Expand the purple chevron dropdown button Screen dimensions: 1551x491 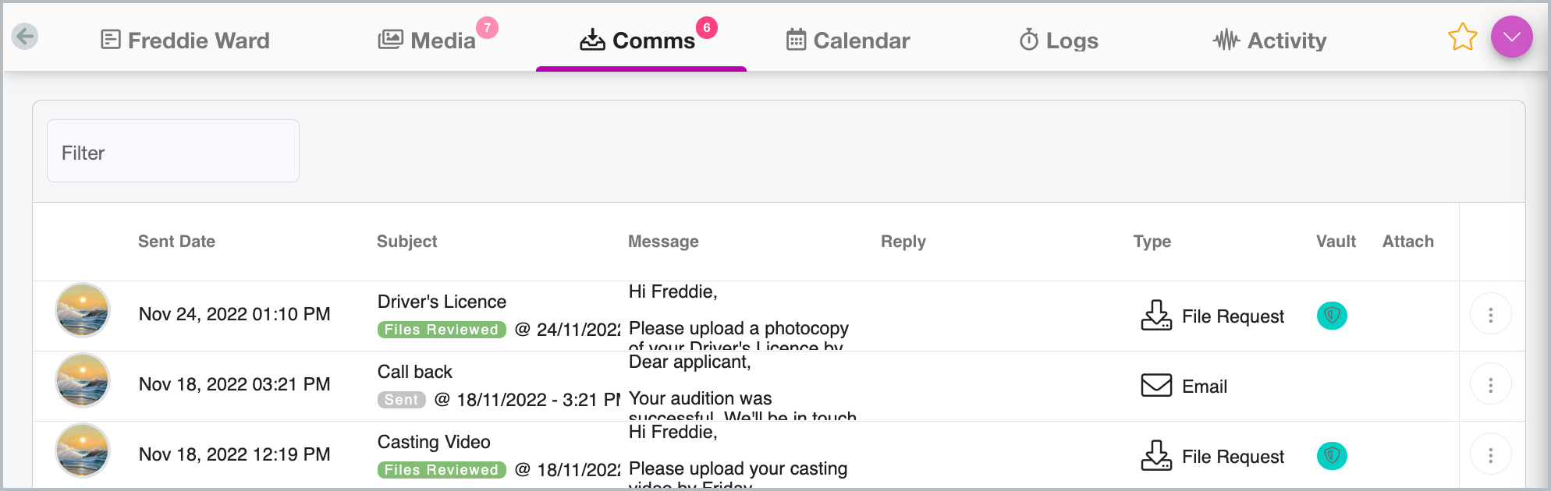click(x=1511, y=37)
